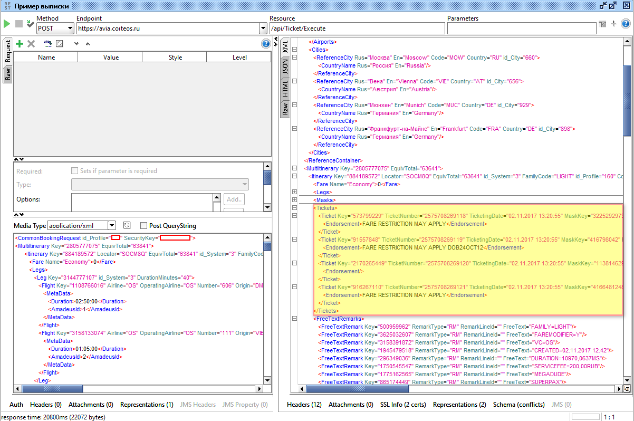Submit the request with the green play button
The height and width of the screenshot is (421, 634).
coord(7,24)
